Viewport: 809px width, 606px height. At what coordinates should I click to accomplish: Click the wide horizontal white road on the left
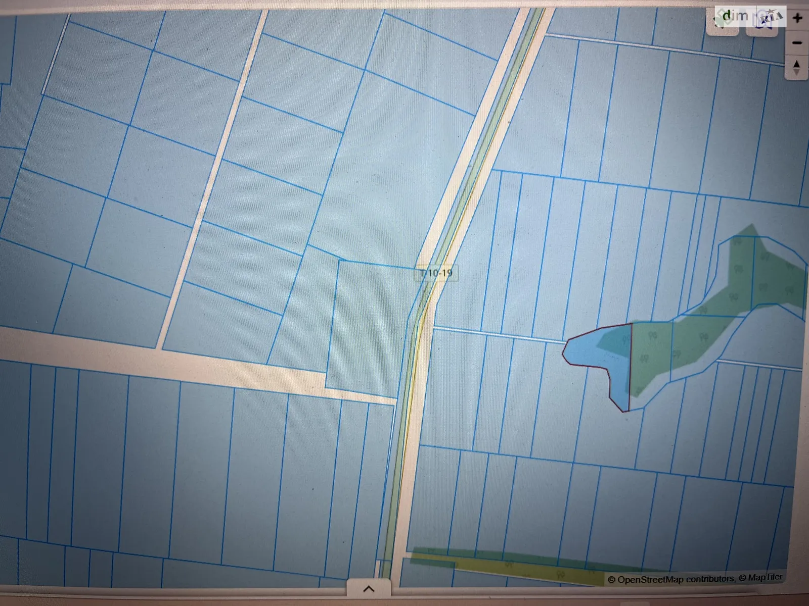pyautogui.click(x=152, y=360)
